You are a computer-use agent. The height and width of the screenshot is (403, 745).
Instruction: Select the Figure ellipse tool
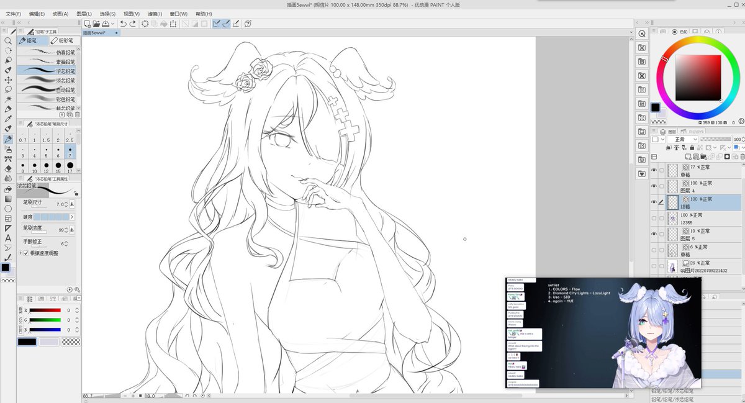click(8, 209)
